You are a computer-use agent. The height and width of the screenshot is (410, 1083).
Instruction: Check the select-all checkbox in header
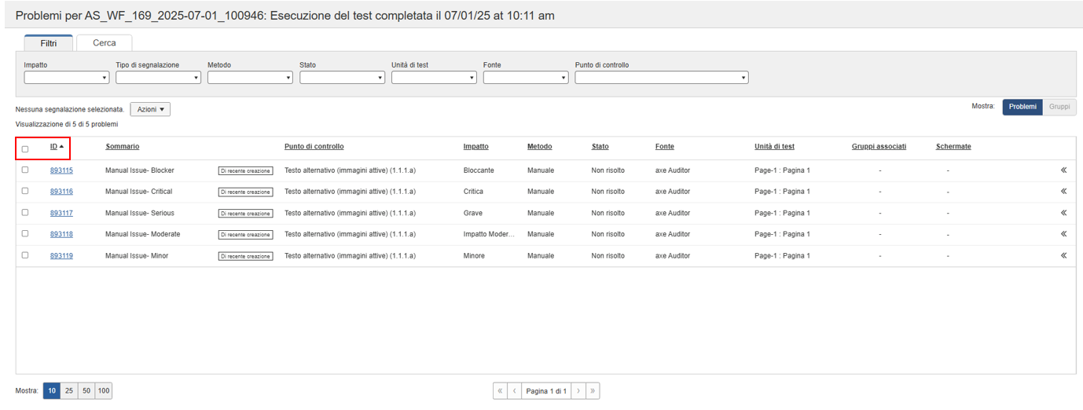tap(25, 148)
